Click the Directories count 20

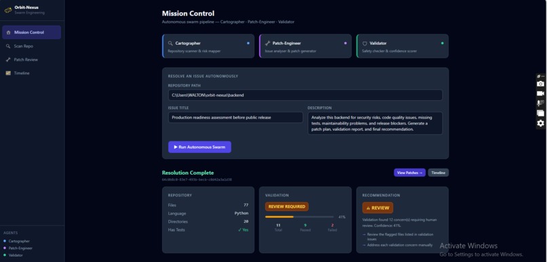[246, 221]
